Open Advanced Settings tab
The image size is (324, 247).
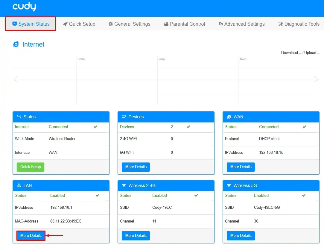(x=241, y=24)
